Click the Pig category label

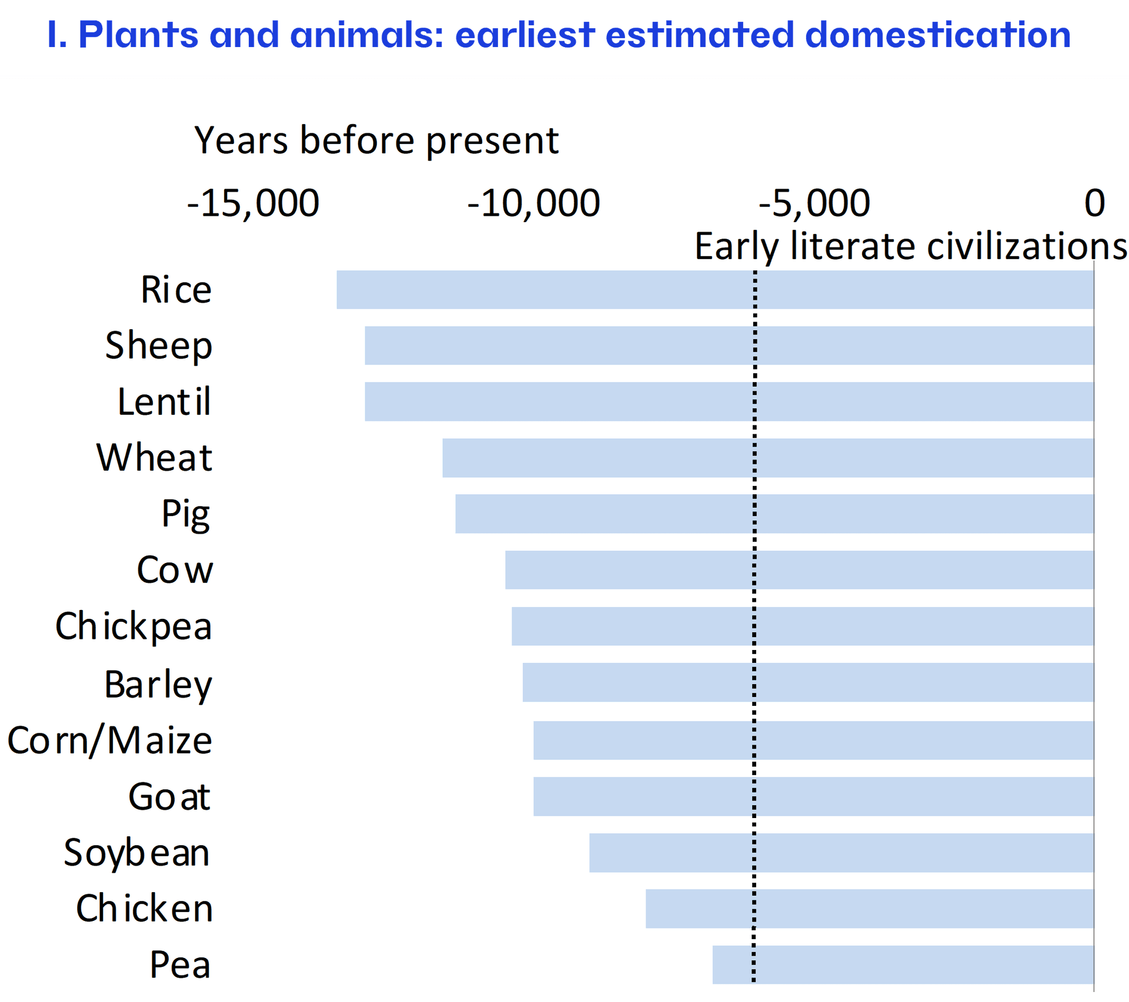(186, 514)
